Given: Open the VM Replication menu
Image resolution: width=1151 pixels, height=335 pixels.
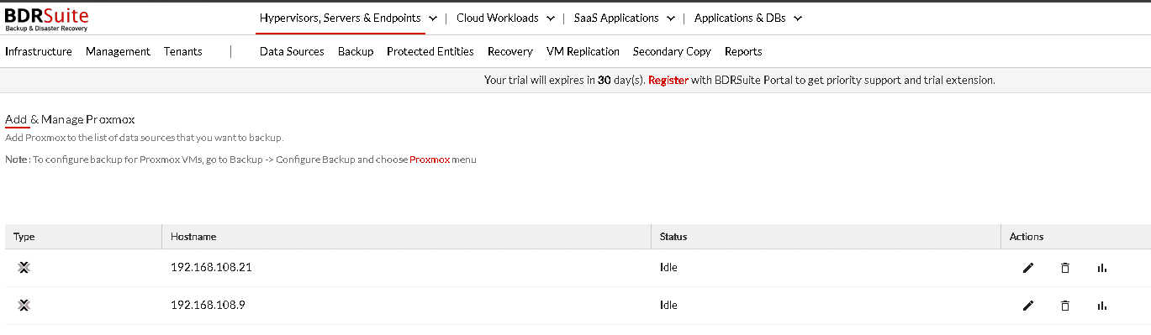Looking at the screenshot, I should (x=583, y=51).
